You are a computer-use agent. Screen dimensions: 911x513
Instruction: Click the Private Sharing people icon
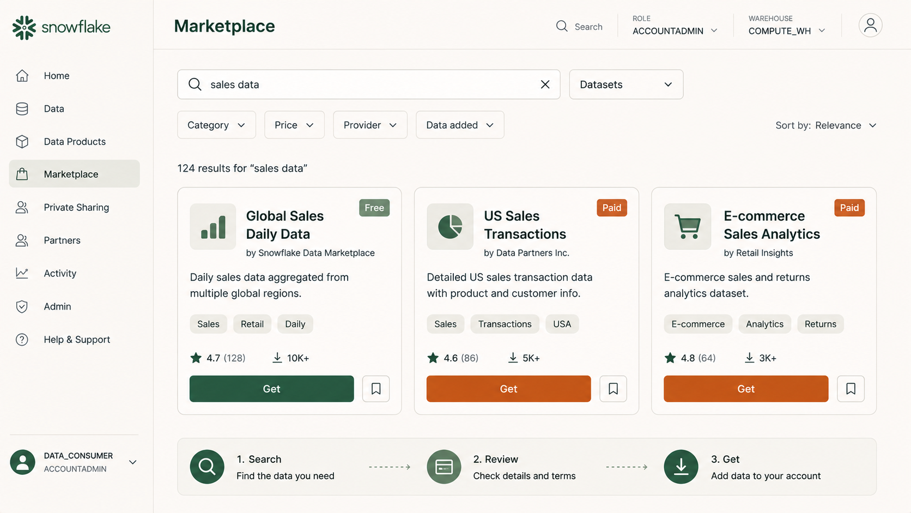point(22,207)
